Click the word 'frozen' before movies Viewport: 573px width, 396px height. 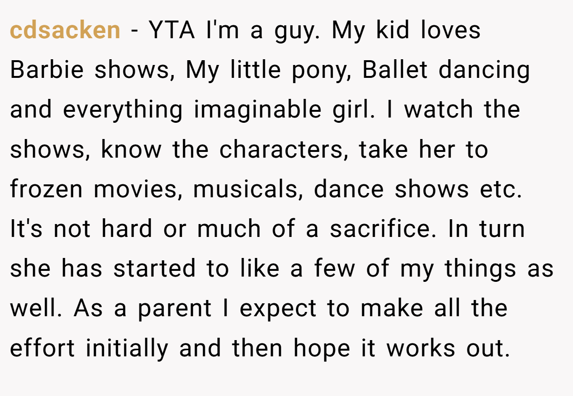47,190
